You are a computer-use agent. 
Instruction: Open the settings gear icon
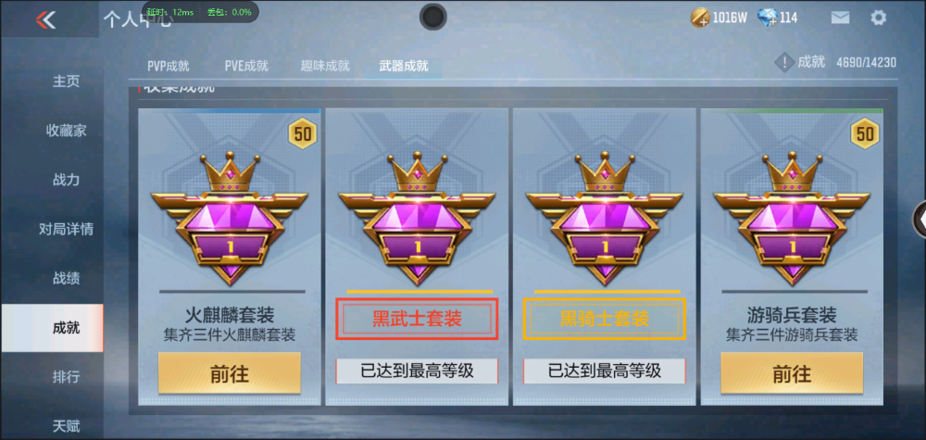[878, 18]
